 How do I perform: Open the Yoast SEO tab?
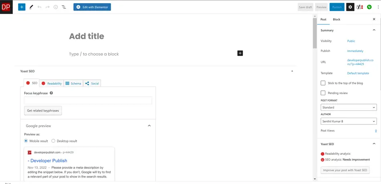pos(32,83)
